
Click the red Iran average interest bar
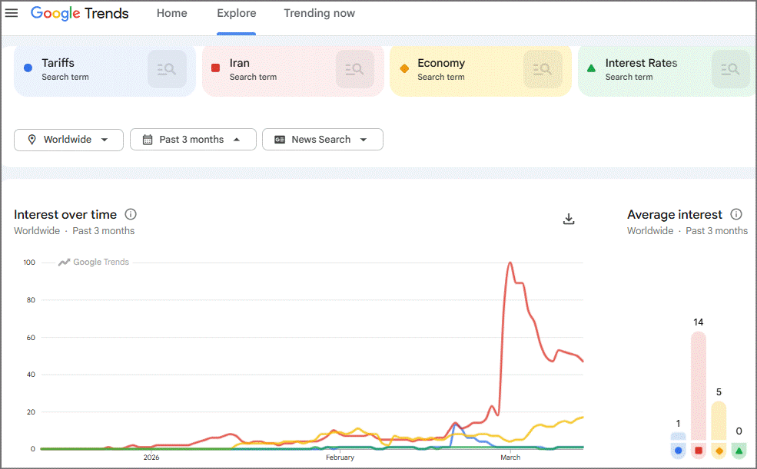click(x=698, y=385)
